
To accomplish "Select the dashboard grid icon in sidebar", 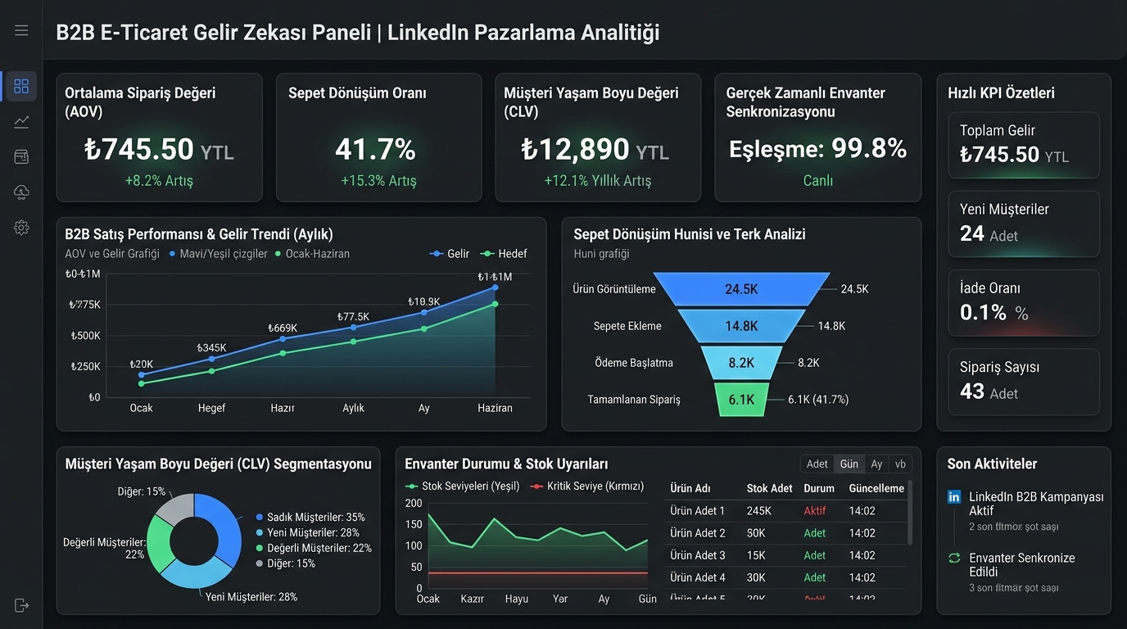I will (21, 86).
